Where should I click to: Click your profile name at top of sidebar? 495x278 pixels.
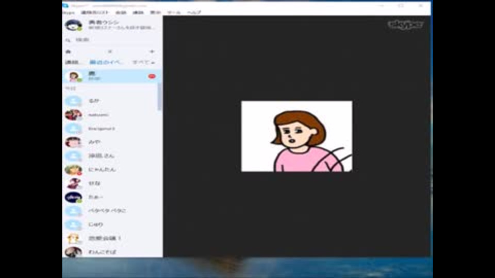[x=104, y=22]
